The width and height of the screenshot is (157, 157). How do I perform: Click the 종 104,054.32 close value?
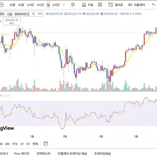pos(109,14)
